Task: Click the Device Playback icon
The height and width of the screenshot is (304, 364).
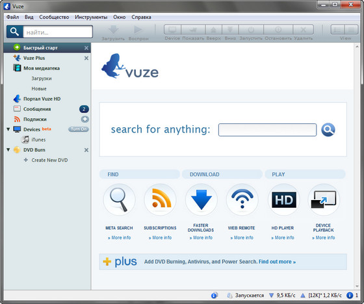Action: pyautogui.click(x=324, y=199)
